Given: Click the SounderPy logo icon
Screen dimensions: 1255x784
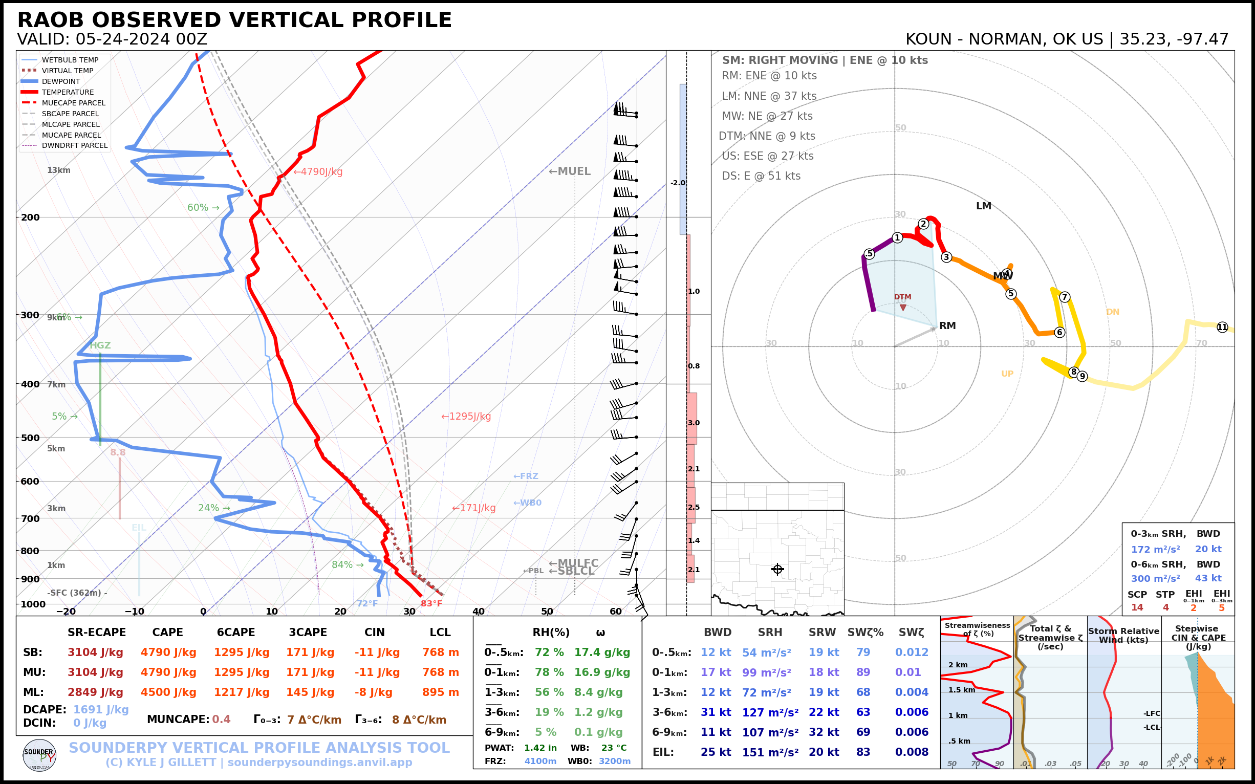Looking at the screenshot, I should point(39,755).
